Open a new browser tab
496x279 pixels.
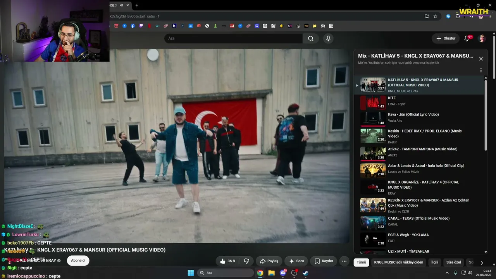pos(137,5)
